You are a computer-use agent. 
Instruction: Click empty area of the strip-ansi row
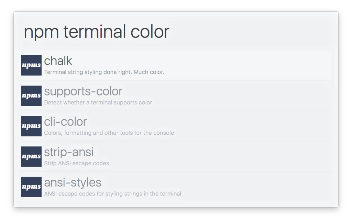coord(224,157)
